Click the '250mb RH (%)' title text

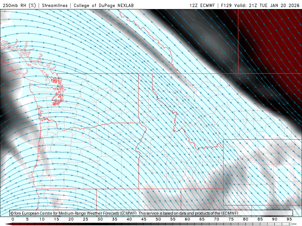19,5
